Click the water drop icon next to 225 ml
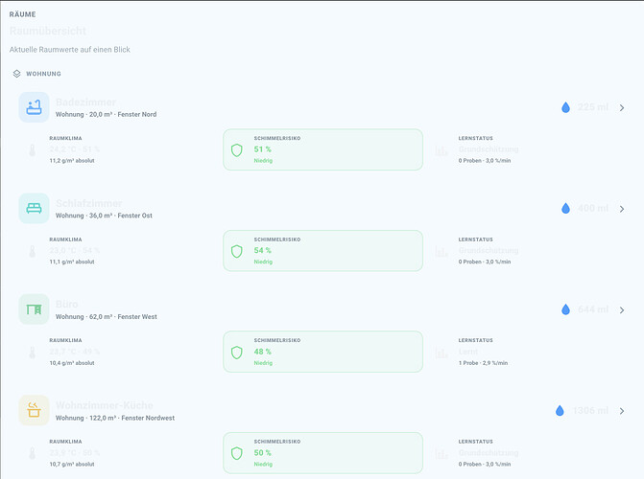 point(565,107)
